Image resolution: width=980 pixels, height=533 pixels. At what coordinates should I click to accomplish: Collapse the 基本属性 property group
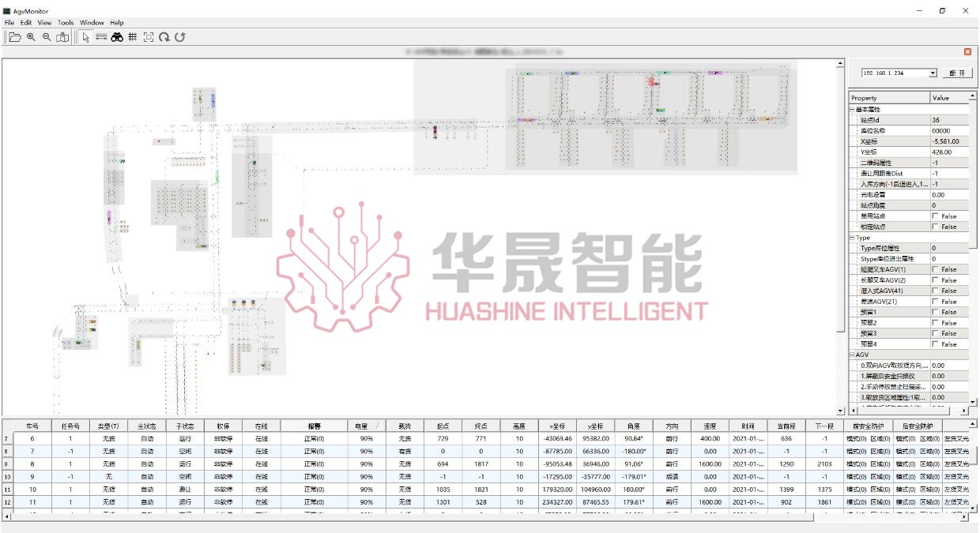tap(852, 109)
